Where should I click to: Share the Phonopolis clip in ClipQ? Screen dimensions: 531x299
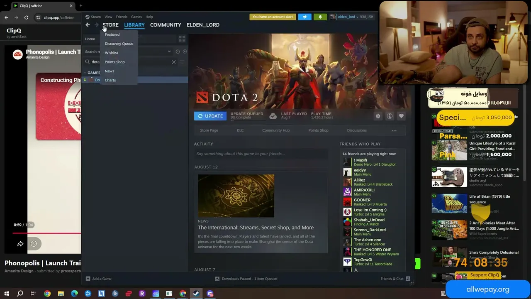pos(20,244)
